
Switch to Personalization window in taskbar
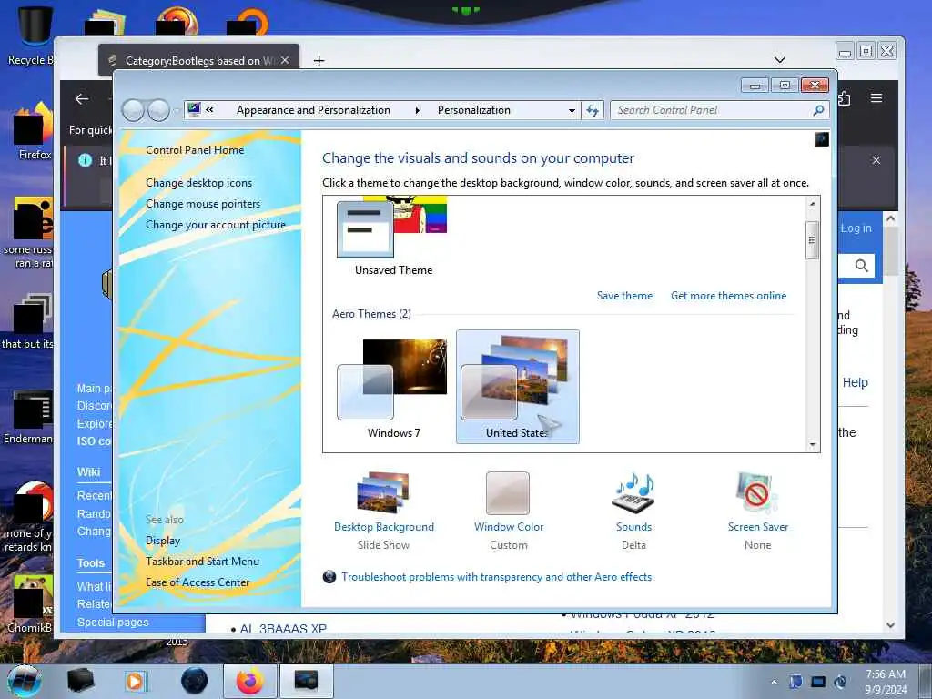[306, 681]
